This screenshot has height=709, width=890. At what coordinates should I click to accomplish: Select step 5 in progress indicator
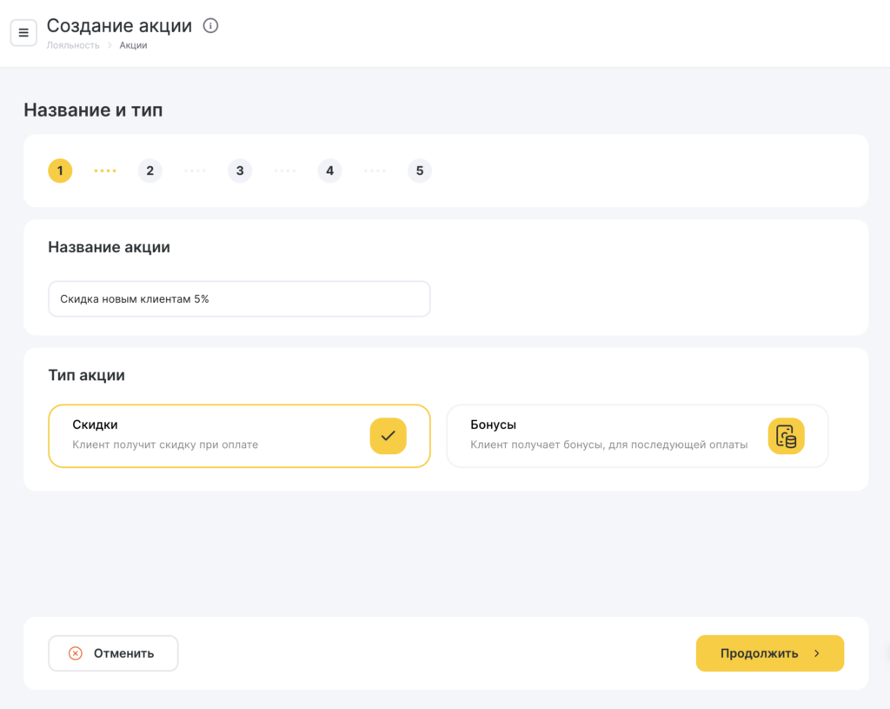coord(420,171)
